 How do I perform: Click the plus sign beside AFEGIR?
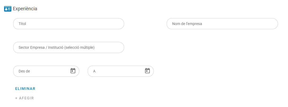(x=16, y=98)
